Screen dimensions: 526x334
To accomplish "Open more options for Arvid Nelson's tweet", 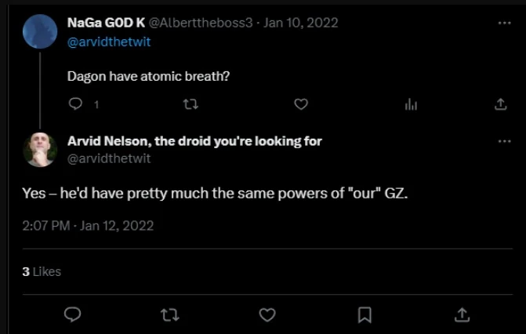I will coord(504,141).
